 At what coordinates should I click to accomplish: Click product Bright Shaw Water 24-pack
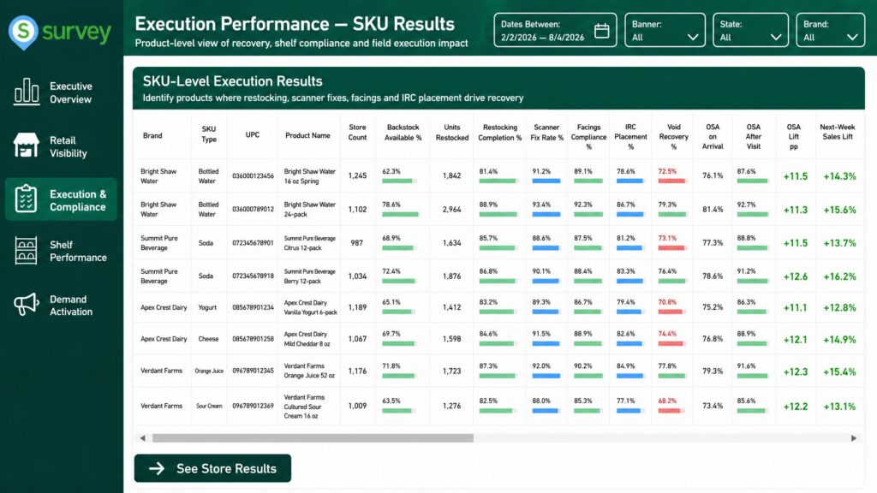pos(309,209)
